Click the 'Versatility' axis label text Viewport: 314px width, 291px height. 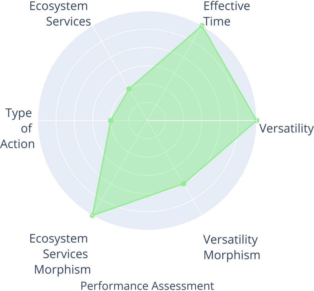click(286, 129)
